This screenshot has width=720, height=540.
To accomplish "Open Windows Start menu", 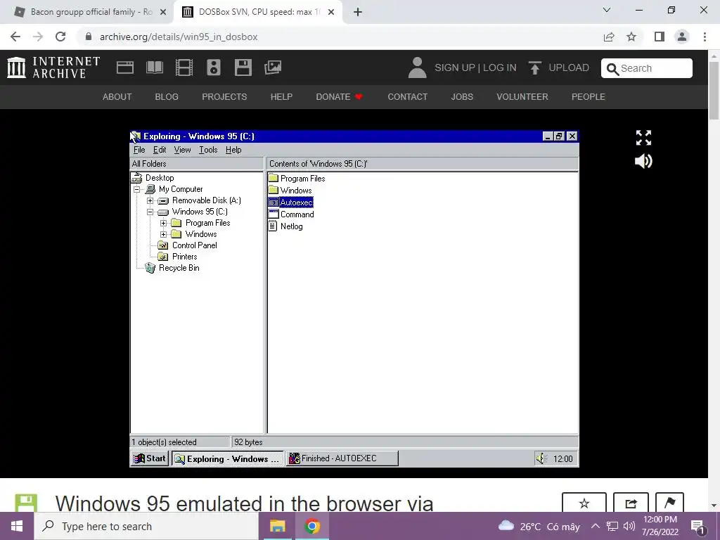I will click(x=17, y=526).
